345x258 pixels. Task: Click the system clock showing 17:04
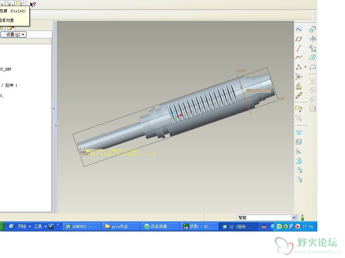pyautogui.click(x=308, y=226)
